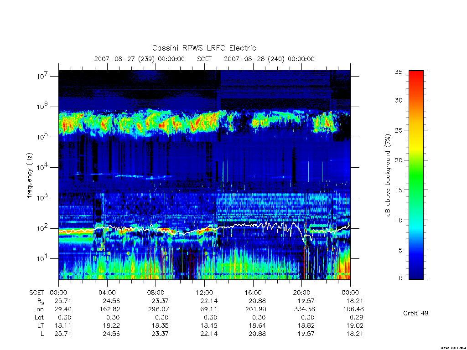Click the LT value 18.82
467x350 pixels.
coord(306,325)
